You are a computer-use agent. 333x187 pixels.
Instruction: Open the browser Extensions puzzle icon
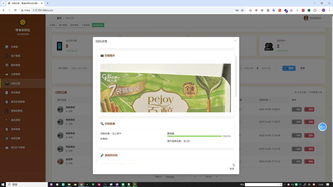pyautogui.click(x=315, y=10)
